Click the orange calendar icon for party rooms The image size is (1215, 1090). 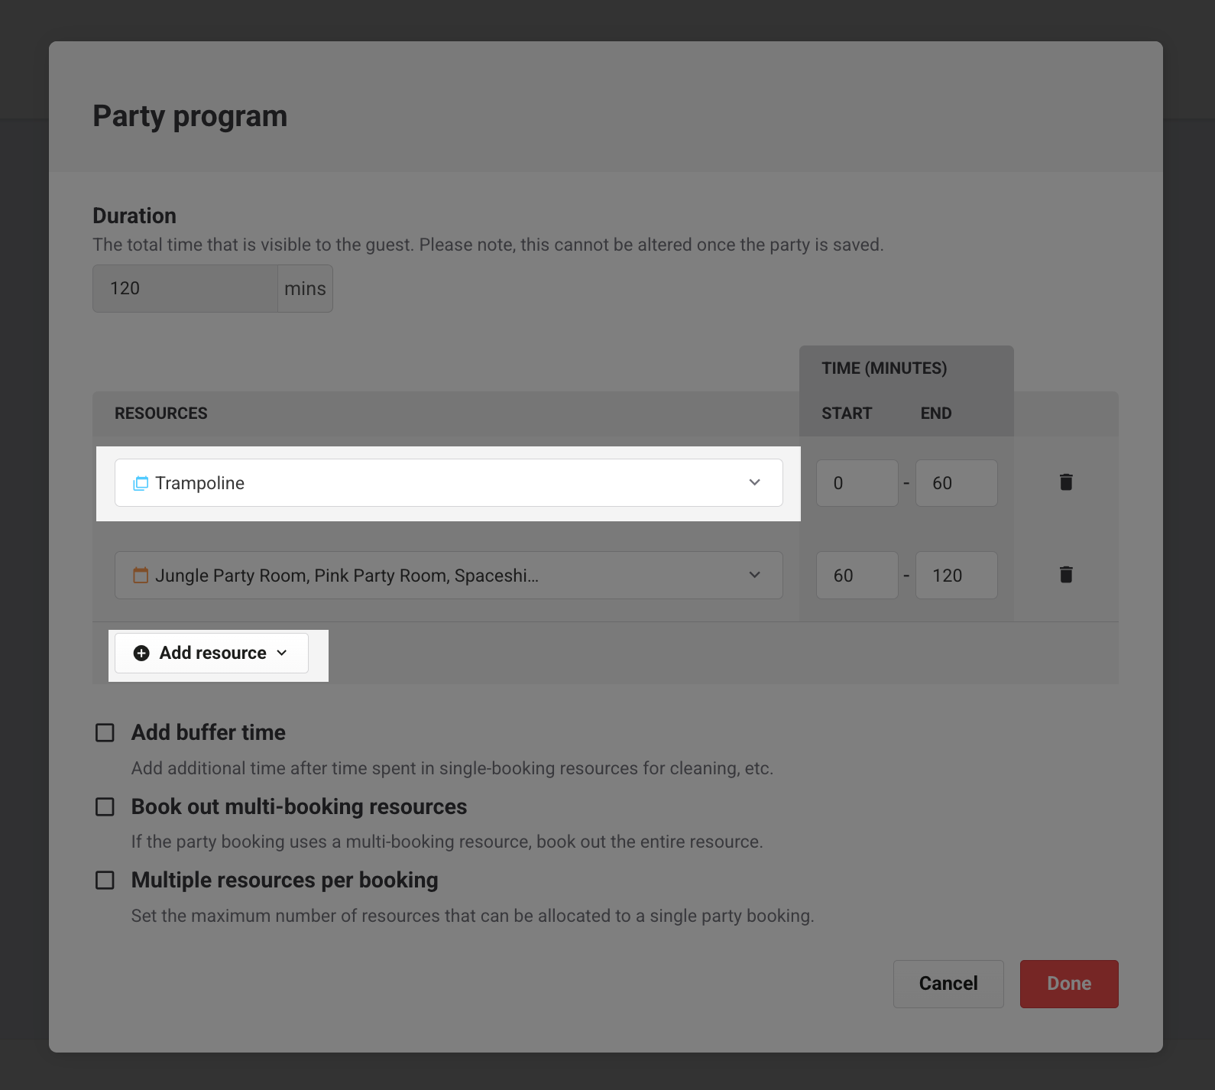point(141,576)
